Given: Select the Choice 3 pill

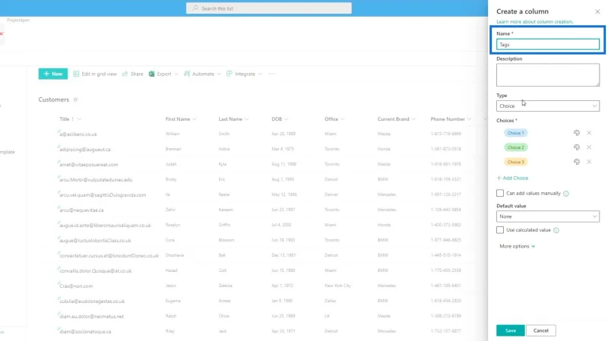Looking at the screenshot, I should (515, 162).
